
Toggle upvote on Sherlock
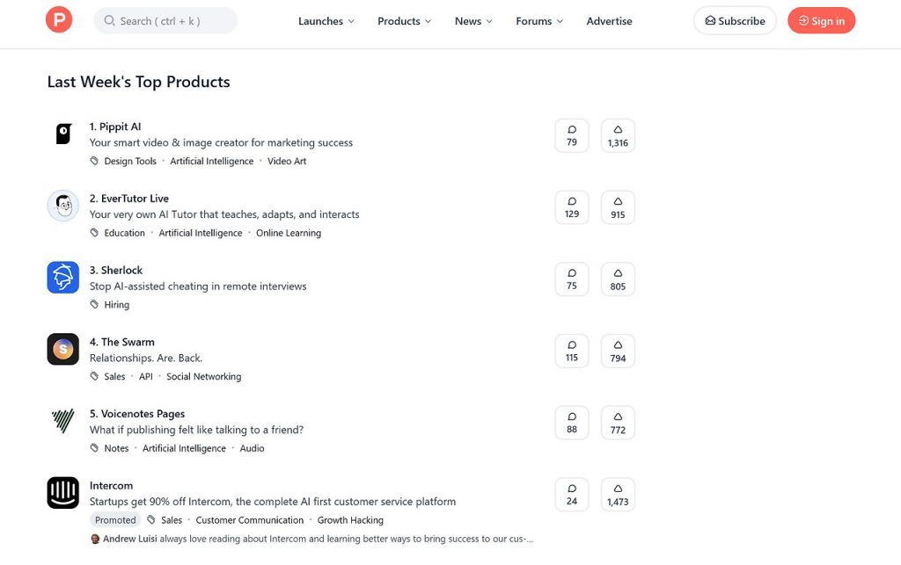pos(618,279)
